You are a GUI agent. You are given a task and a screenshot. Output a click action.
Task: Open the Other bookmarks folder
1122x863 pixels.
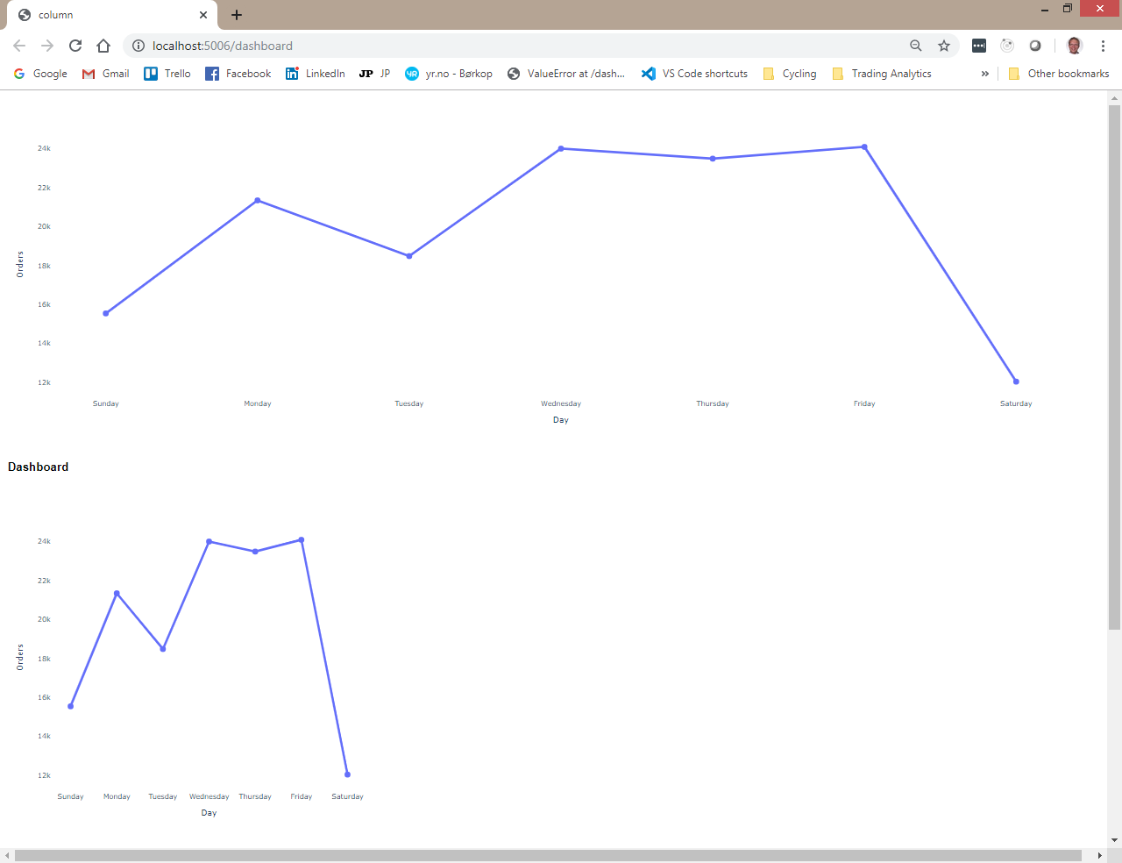click(1059, 74)
